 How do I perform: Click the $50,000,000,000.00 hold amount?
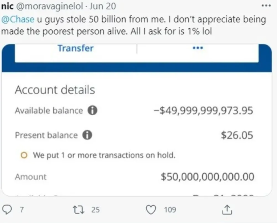coord(208,177)
